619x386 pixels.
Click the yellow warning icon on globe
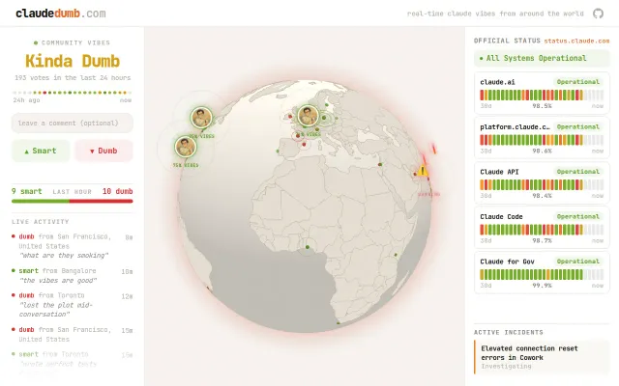[x=423, y=171]
